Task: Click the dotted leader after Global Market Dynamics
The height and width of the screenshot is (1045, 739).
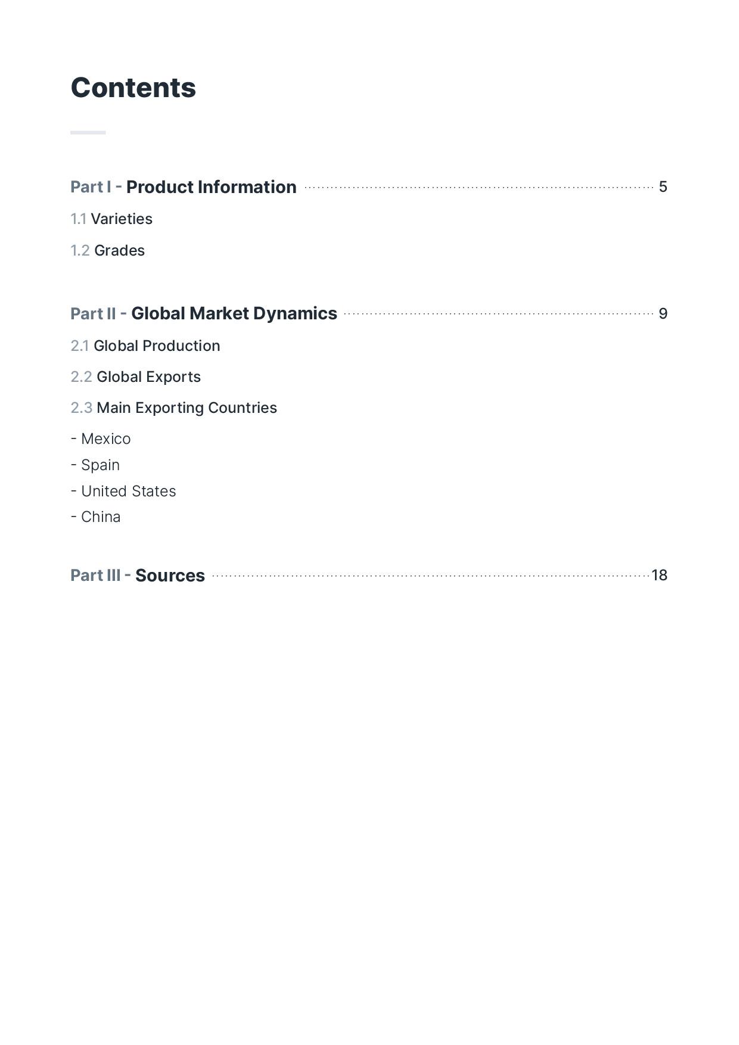Action: coord(498,314)
